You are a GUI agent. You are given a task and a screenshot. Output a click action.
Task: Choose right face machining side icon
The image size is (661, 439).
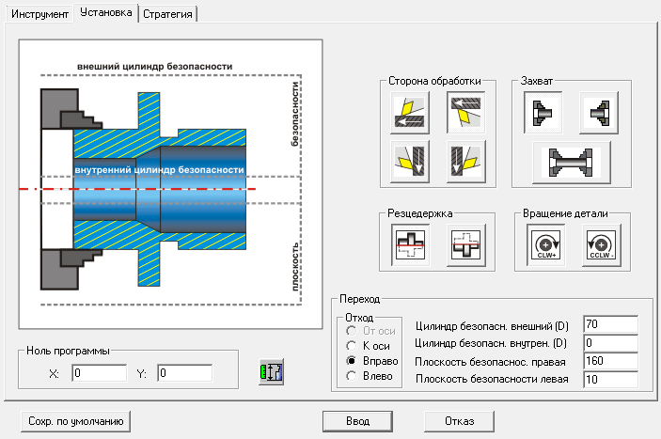click(x=465, y=162)
